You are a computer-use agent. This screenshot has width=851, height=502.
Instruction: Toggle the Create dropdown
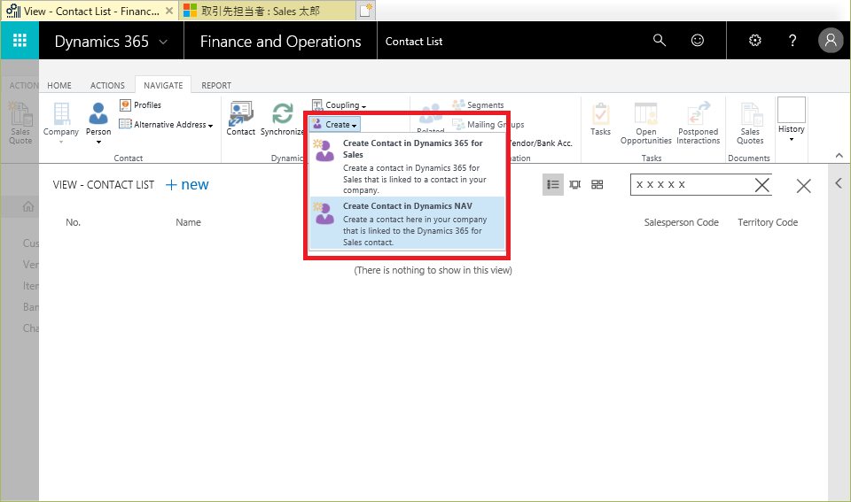335,124
